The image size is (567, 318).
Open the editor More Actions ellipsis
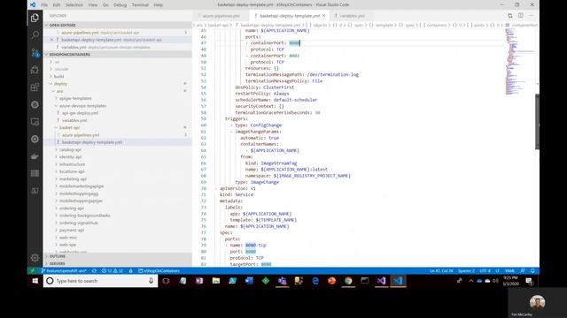coord(532,16)
